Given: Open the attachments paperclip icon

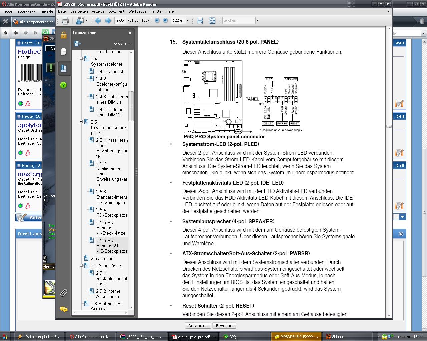Looking at the screenshot, I should coord(64,293).
